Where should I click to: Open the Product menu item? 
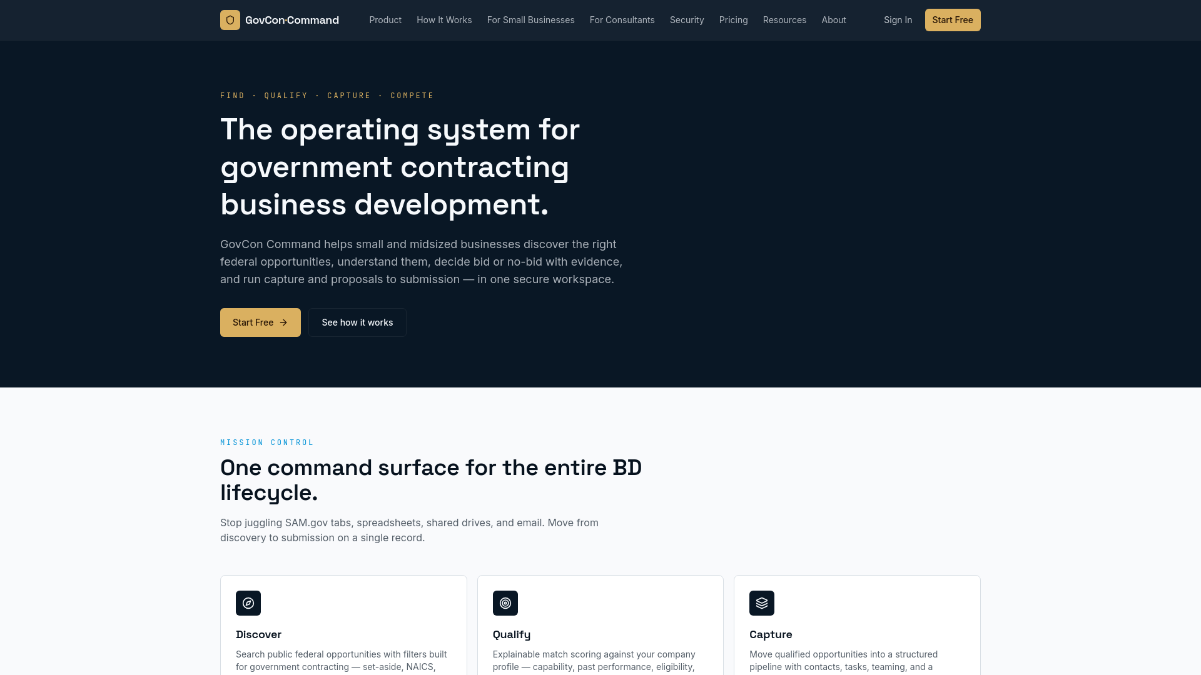pos(385,20)
